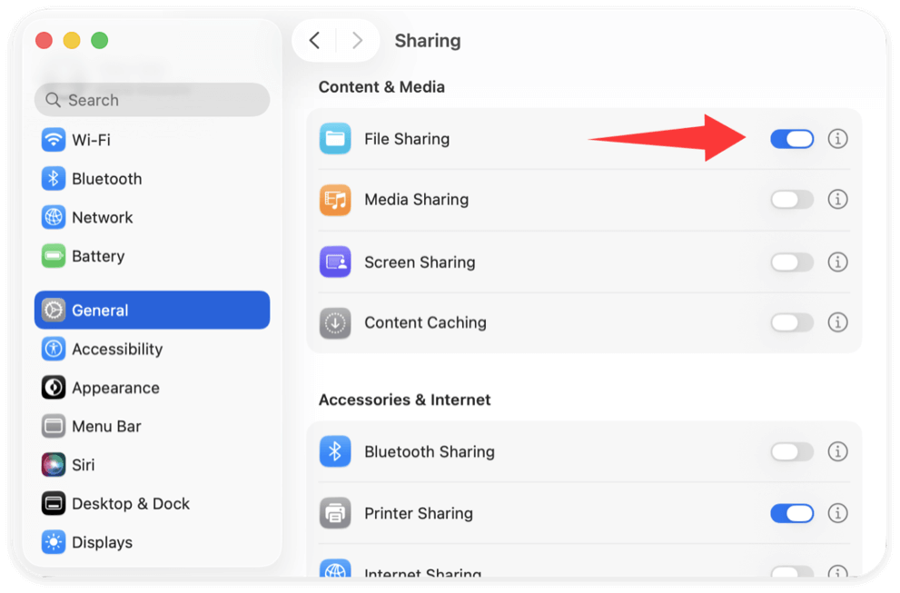Open Network settings via its globe icon

pos(53,217)
